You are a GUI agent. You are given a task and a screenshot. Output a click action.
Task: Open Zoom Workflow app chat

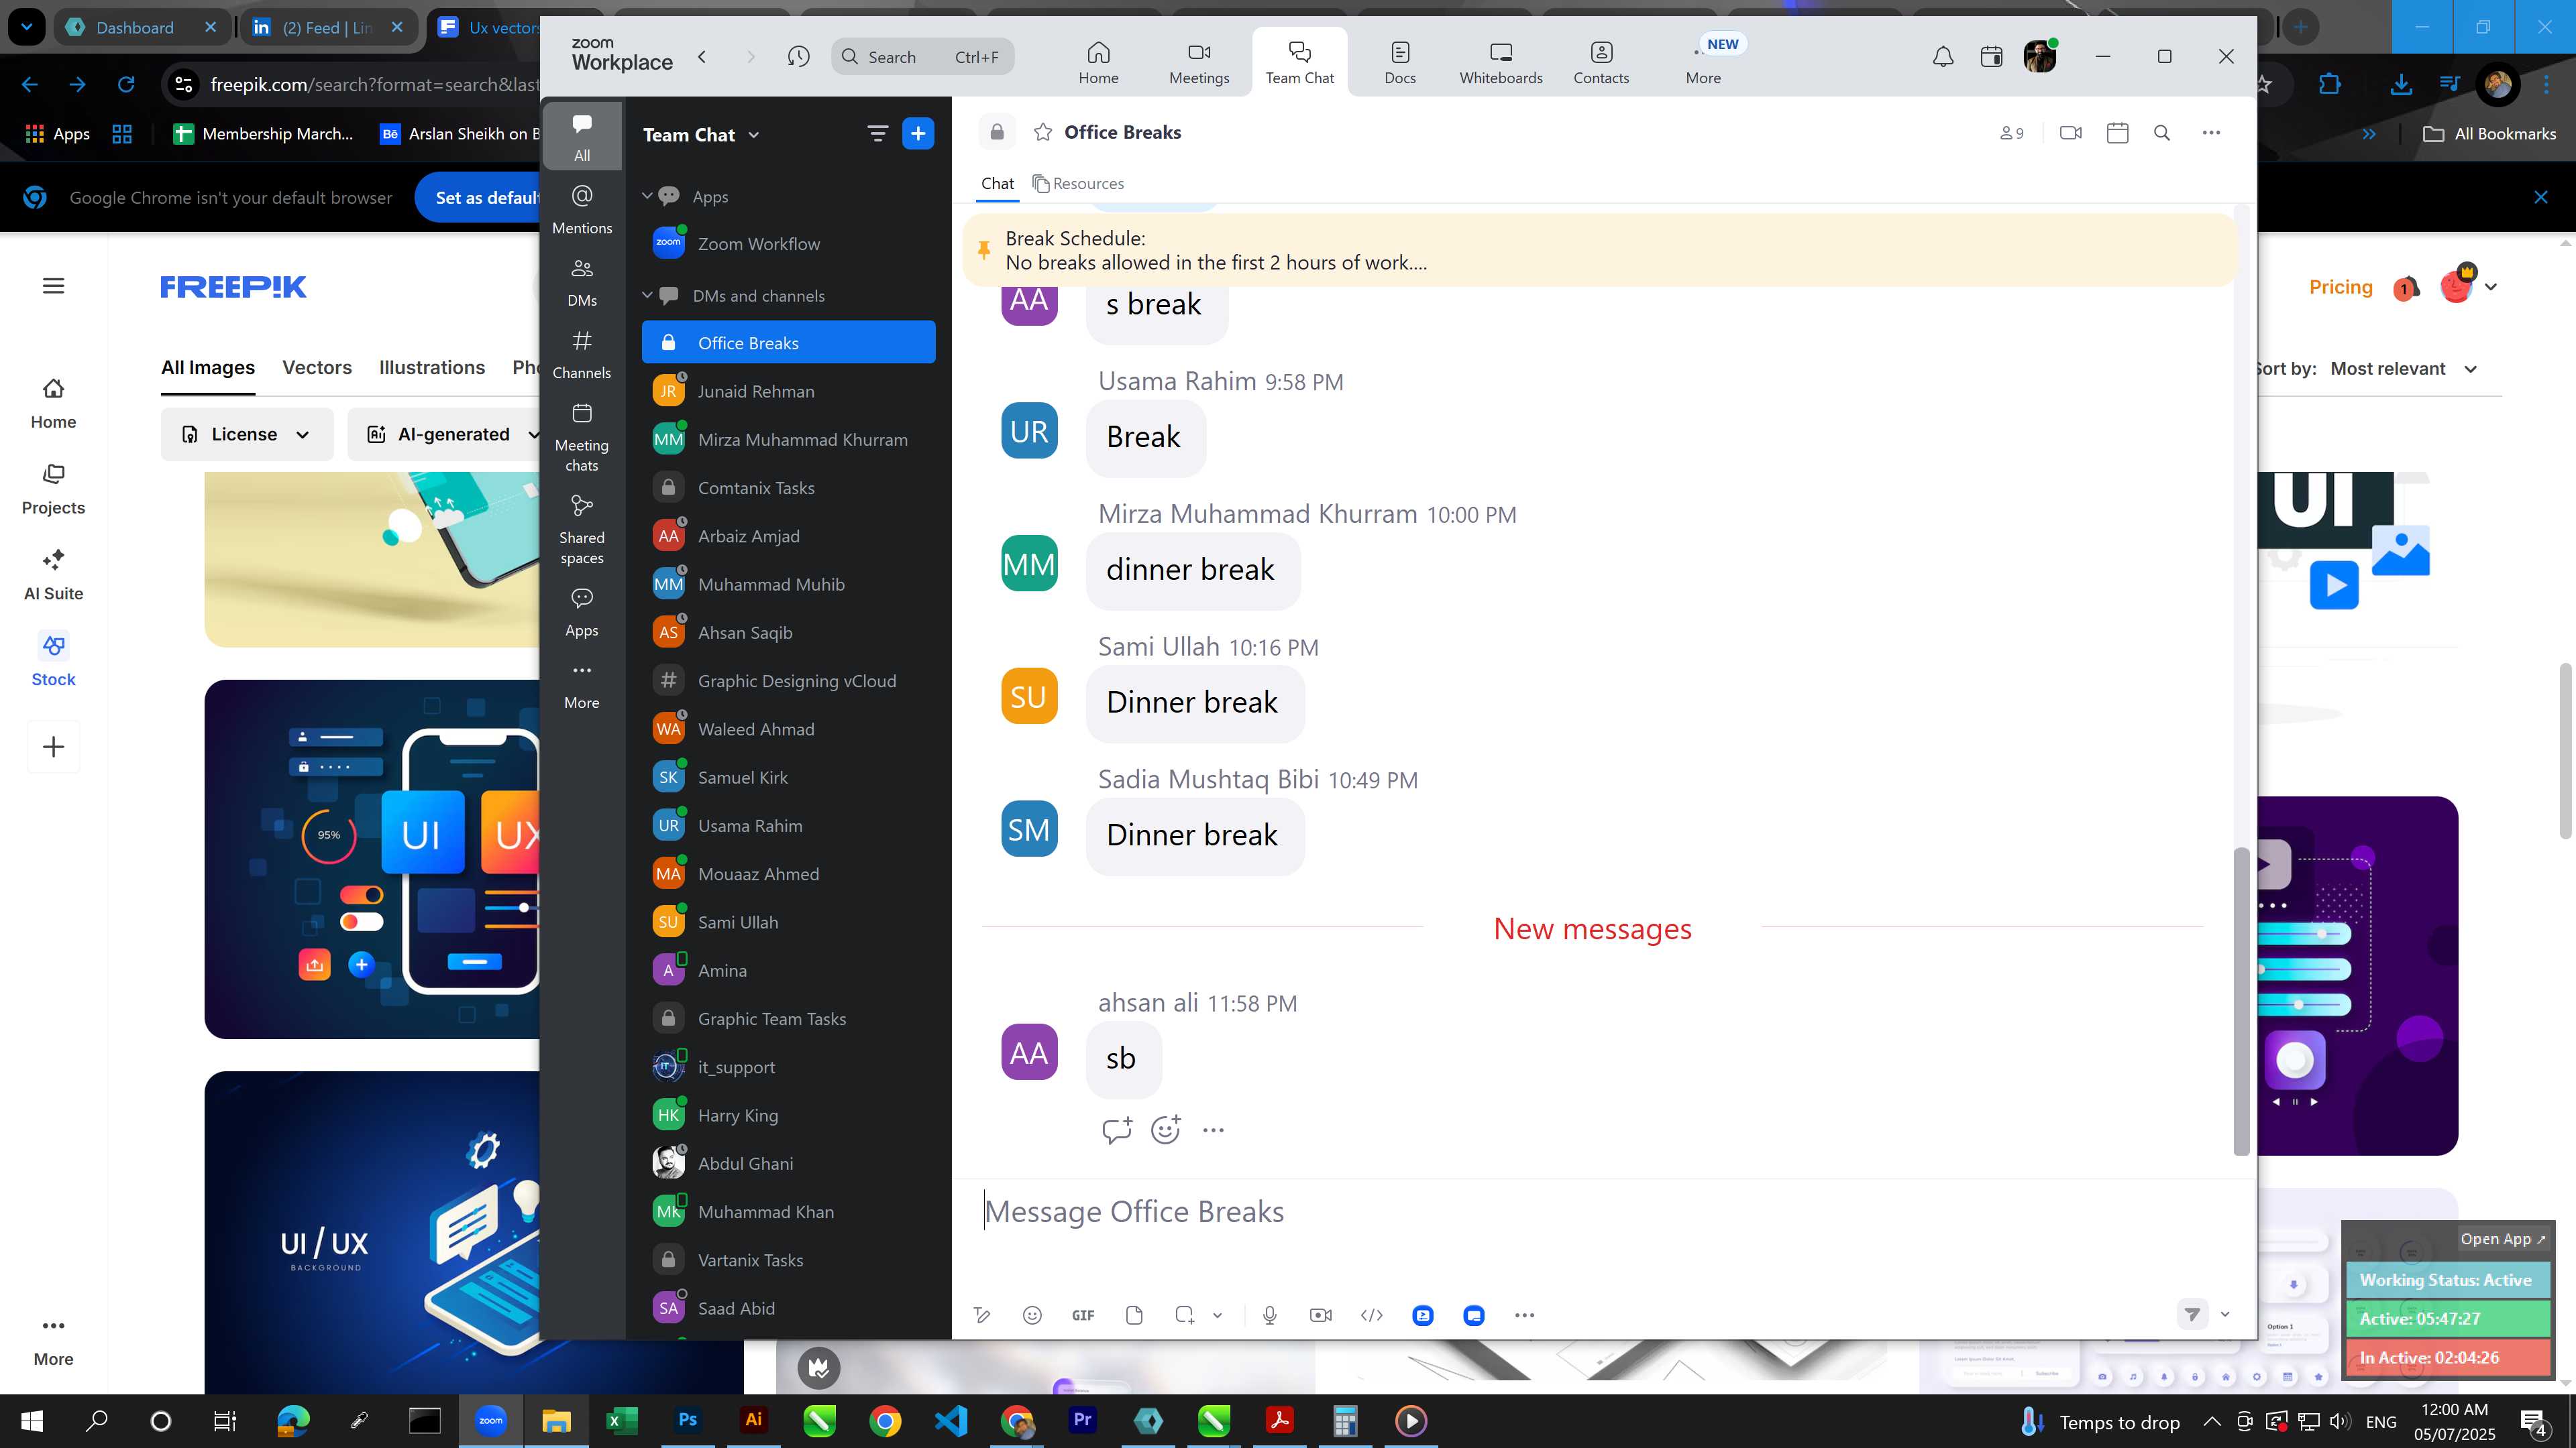(789, 244)
